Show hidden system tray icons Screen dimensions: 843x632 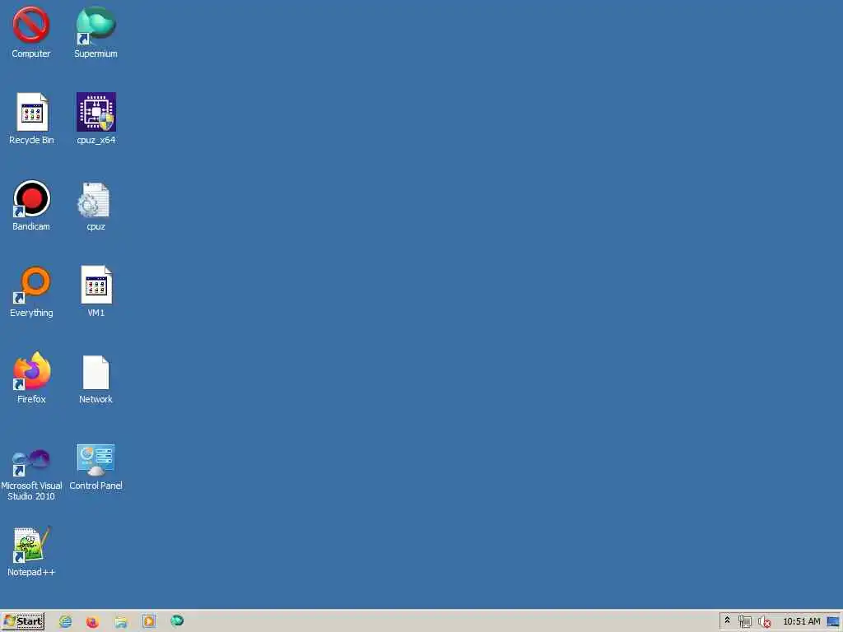tap(727, 620)
